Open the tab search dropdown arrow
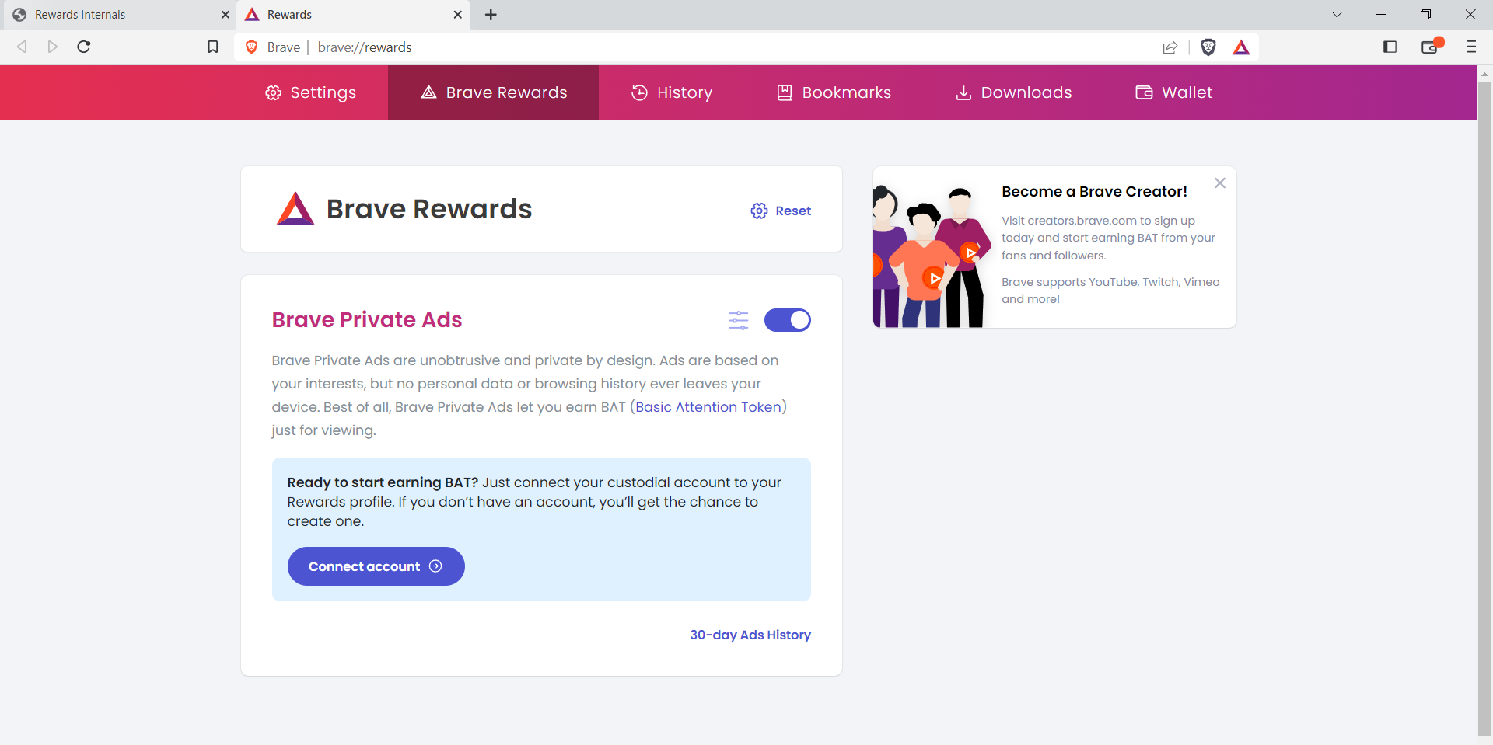The height and width of the screenshot is (745, 1493). coord(1337,15)
